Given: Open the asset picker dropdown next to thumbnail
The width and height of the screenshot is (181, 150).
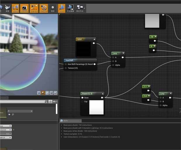Looking at the screenshot, I should [20, 111].
